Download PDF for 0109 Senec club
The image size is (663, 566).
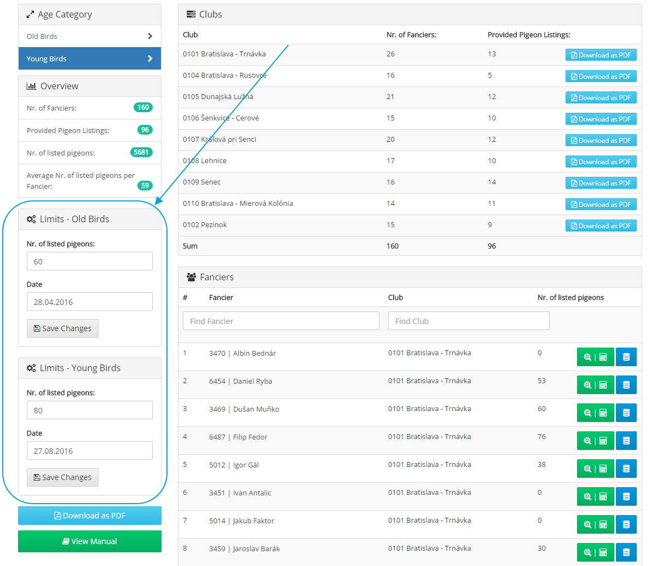601,183
